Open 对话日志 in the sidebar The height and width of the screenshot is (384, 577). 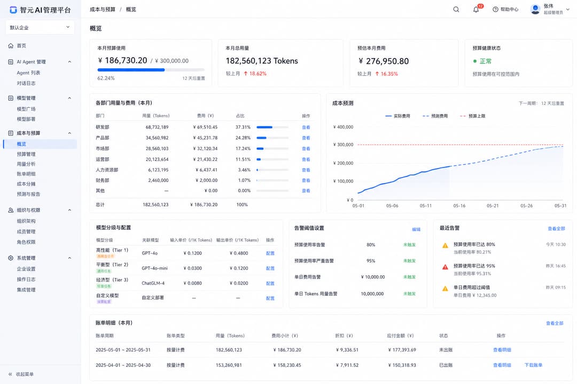point(26,83)
